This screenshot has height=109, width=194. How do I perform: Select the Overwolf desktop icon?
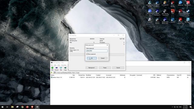pyautogui.click(x=150, y=20)
